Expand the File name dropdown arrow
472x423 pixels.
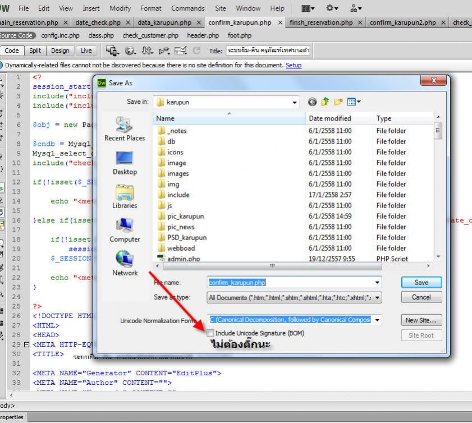click(377, 283)
